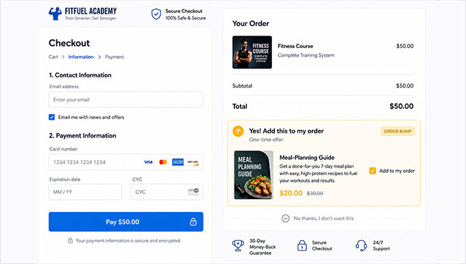Click the 24/7 Support headset icon

(361, 246)
